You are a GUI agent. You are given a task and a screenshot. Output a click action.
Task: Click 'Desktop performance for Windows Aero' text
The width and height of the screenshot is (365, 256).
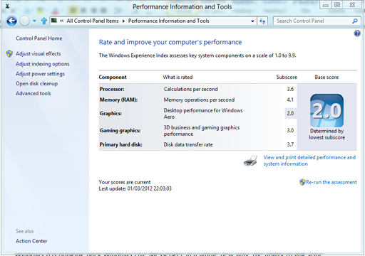(x=203, y=114)
